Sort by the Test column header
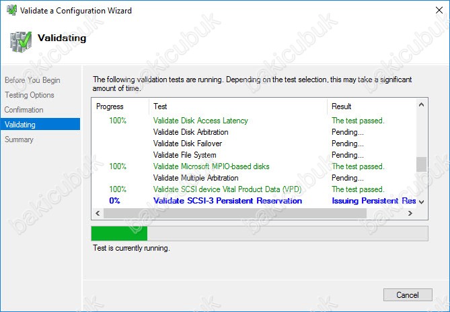Viewport: 450px width, 312px height. (x=235, y=106)
